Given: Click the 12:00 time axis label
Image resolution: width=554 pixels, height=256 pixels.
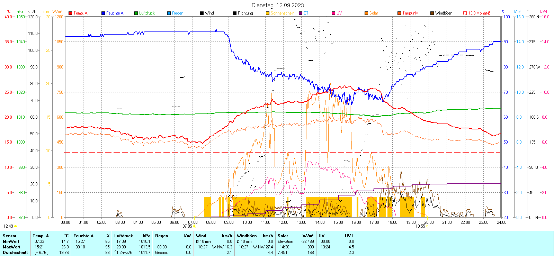Looking at the screenshot, I should pyautogui.click(x=284, y=222).
